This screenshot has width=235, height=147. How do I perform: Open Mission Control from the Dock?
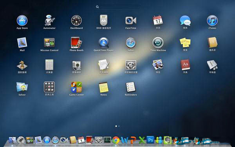pos(29,140)
